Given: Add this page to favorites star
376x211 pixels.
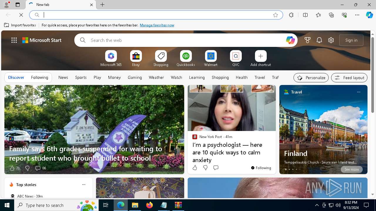Looking at the screenshot, I should click(x=275, y=15).
